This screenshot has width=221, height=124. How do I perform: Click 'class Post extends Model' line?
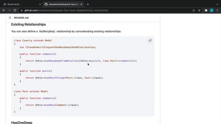click(x=31, y=91)
